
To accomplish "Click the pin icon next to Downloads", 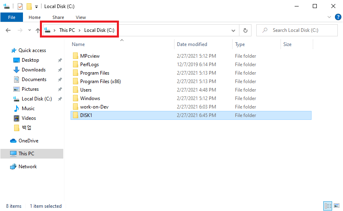I will (60, 70).
